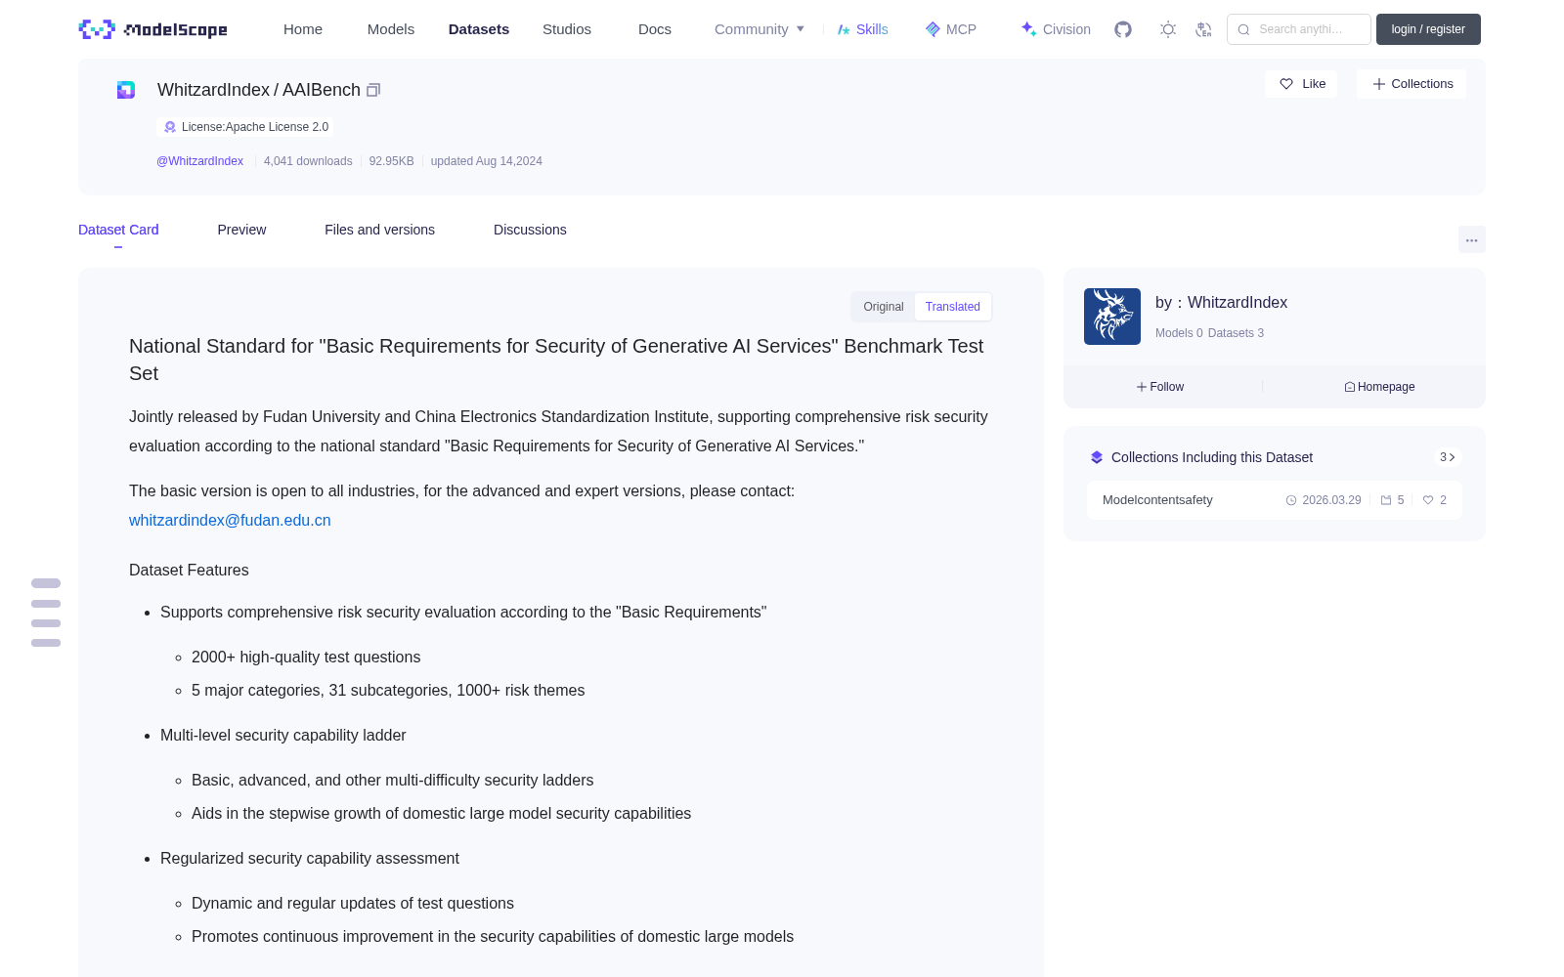Click the MCP diamond icon
Viewport: 1564px width, 977px height.
pos(933,29)
